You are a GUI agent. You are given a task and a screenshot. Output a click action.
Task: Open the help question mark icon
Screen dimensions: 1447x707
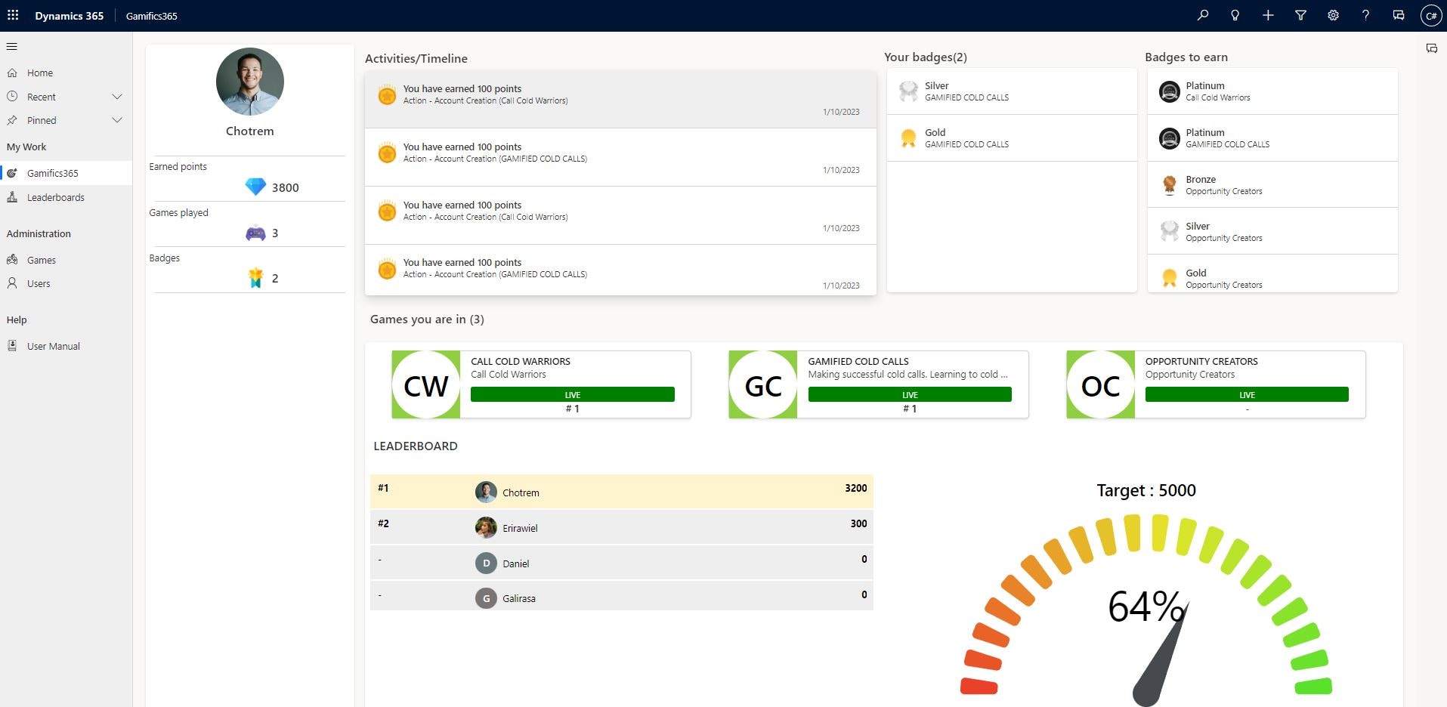[x=1365, y=15]
